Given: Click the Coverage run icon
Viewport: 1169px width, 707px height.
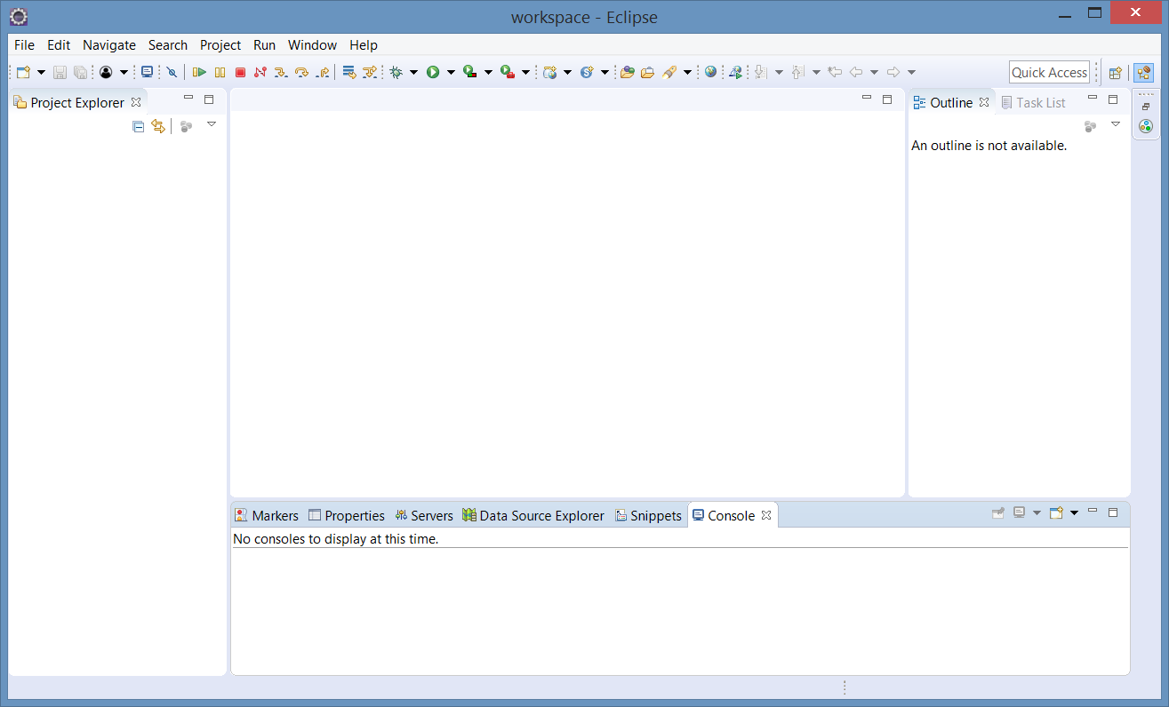Looking at the screenshot, I should coord(469,72).
